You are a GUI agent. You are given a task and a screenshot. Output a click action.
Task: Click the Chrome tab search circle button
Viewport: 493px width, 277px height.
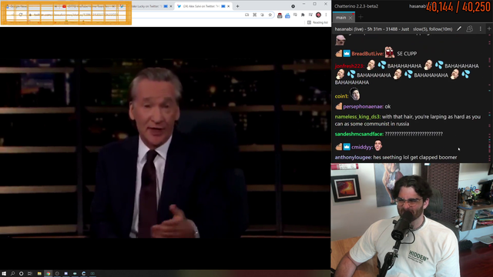coord(293,6)
